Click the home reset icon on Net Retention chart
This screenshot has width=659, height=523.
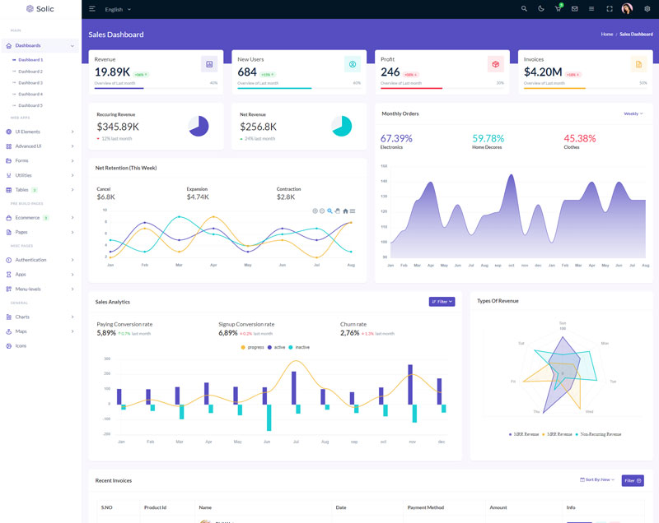tap(345, 211)
